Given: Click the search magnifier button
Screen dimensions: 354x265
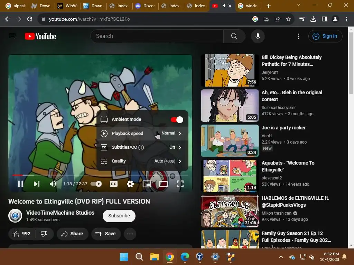Looking at the screenshot, I should (234, 36).
